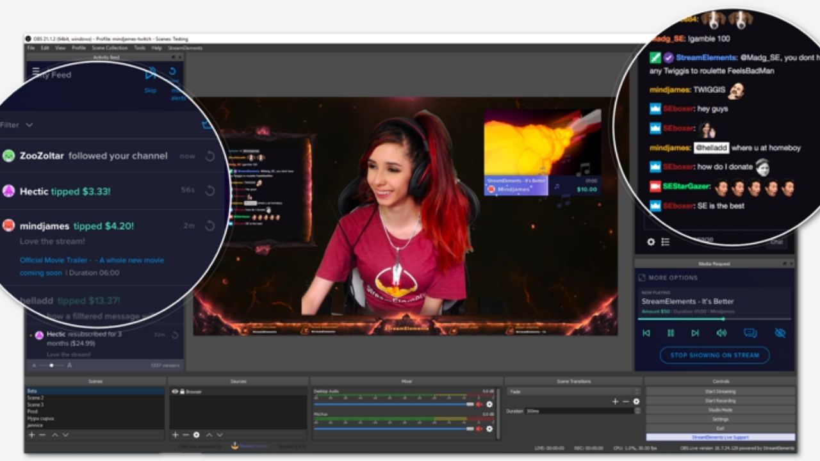Replay the ZooZoltar follow alert
Viewport: 820px width, 461px height.
tap(209, 156)
